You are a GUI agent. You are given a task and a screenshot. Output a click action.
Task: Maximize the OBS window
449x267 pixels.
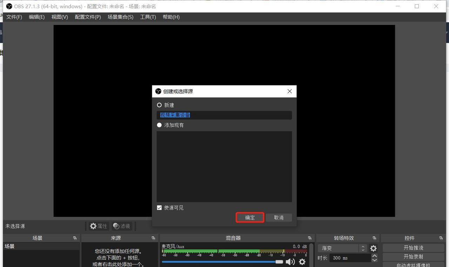click(417, 6)
